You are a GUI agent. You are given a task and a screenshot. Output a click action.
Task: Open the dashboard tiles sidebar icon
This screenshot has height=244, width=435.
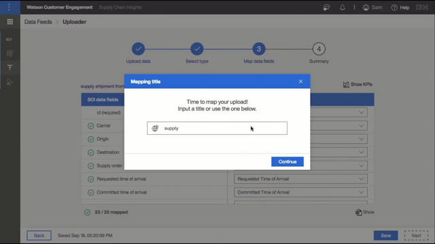pos(10,53)
